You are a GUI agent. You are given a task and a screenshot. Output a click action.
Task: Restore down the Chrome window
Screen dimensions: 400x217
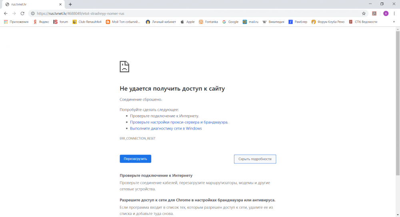tap(382, 4)
